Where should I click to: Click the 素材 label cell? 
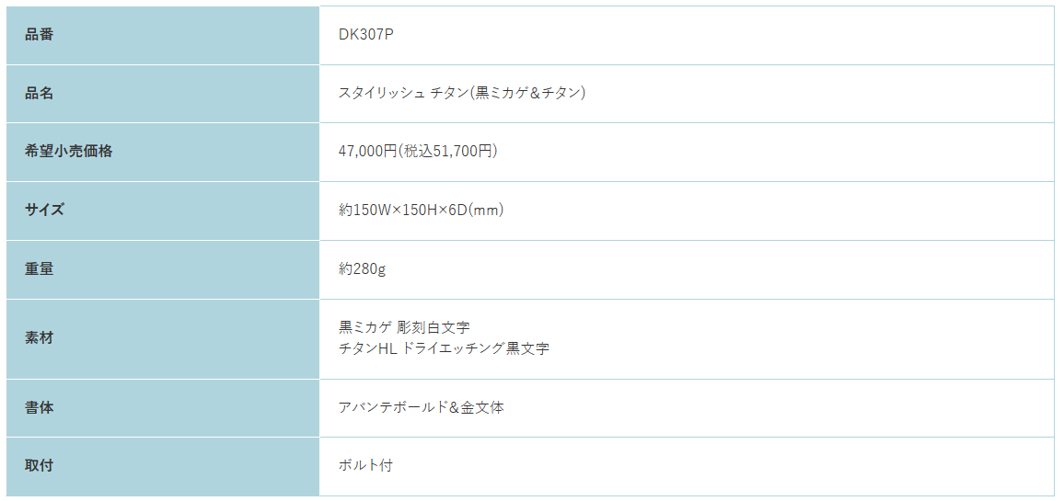pyautogui.click(x=163, y=339)
